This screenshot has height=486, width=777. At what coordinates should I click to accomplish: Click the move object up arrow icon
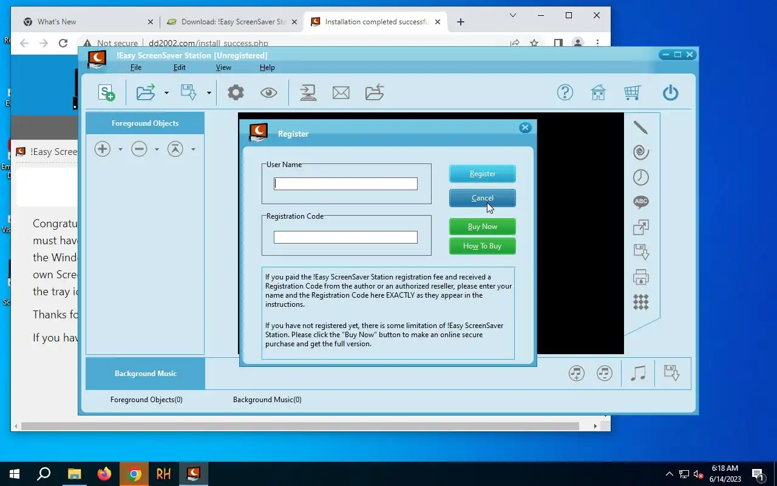[175, 149]
